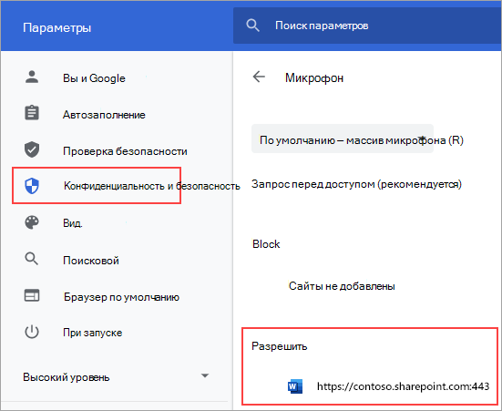This screenshot has width=502, height=411.
Task: Focus the Поиск параметров search field
Action: tap(367, 26)
